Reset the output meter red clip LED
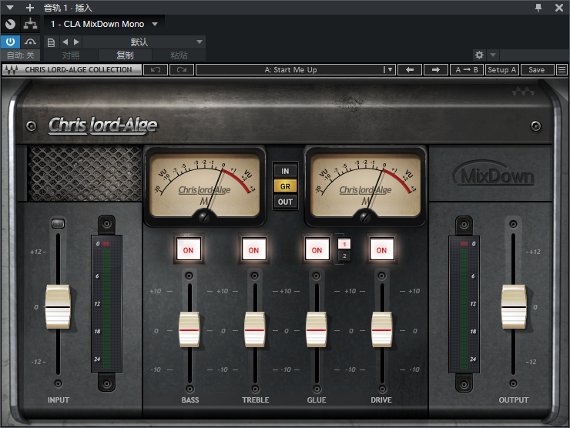This screenshot has height=428, width=570. coord(464,243)
